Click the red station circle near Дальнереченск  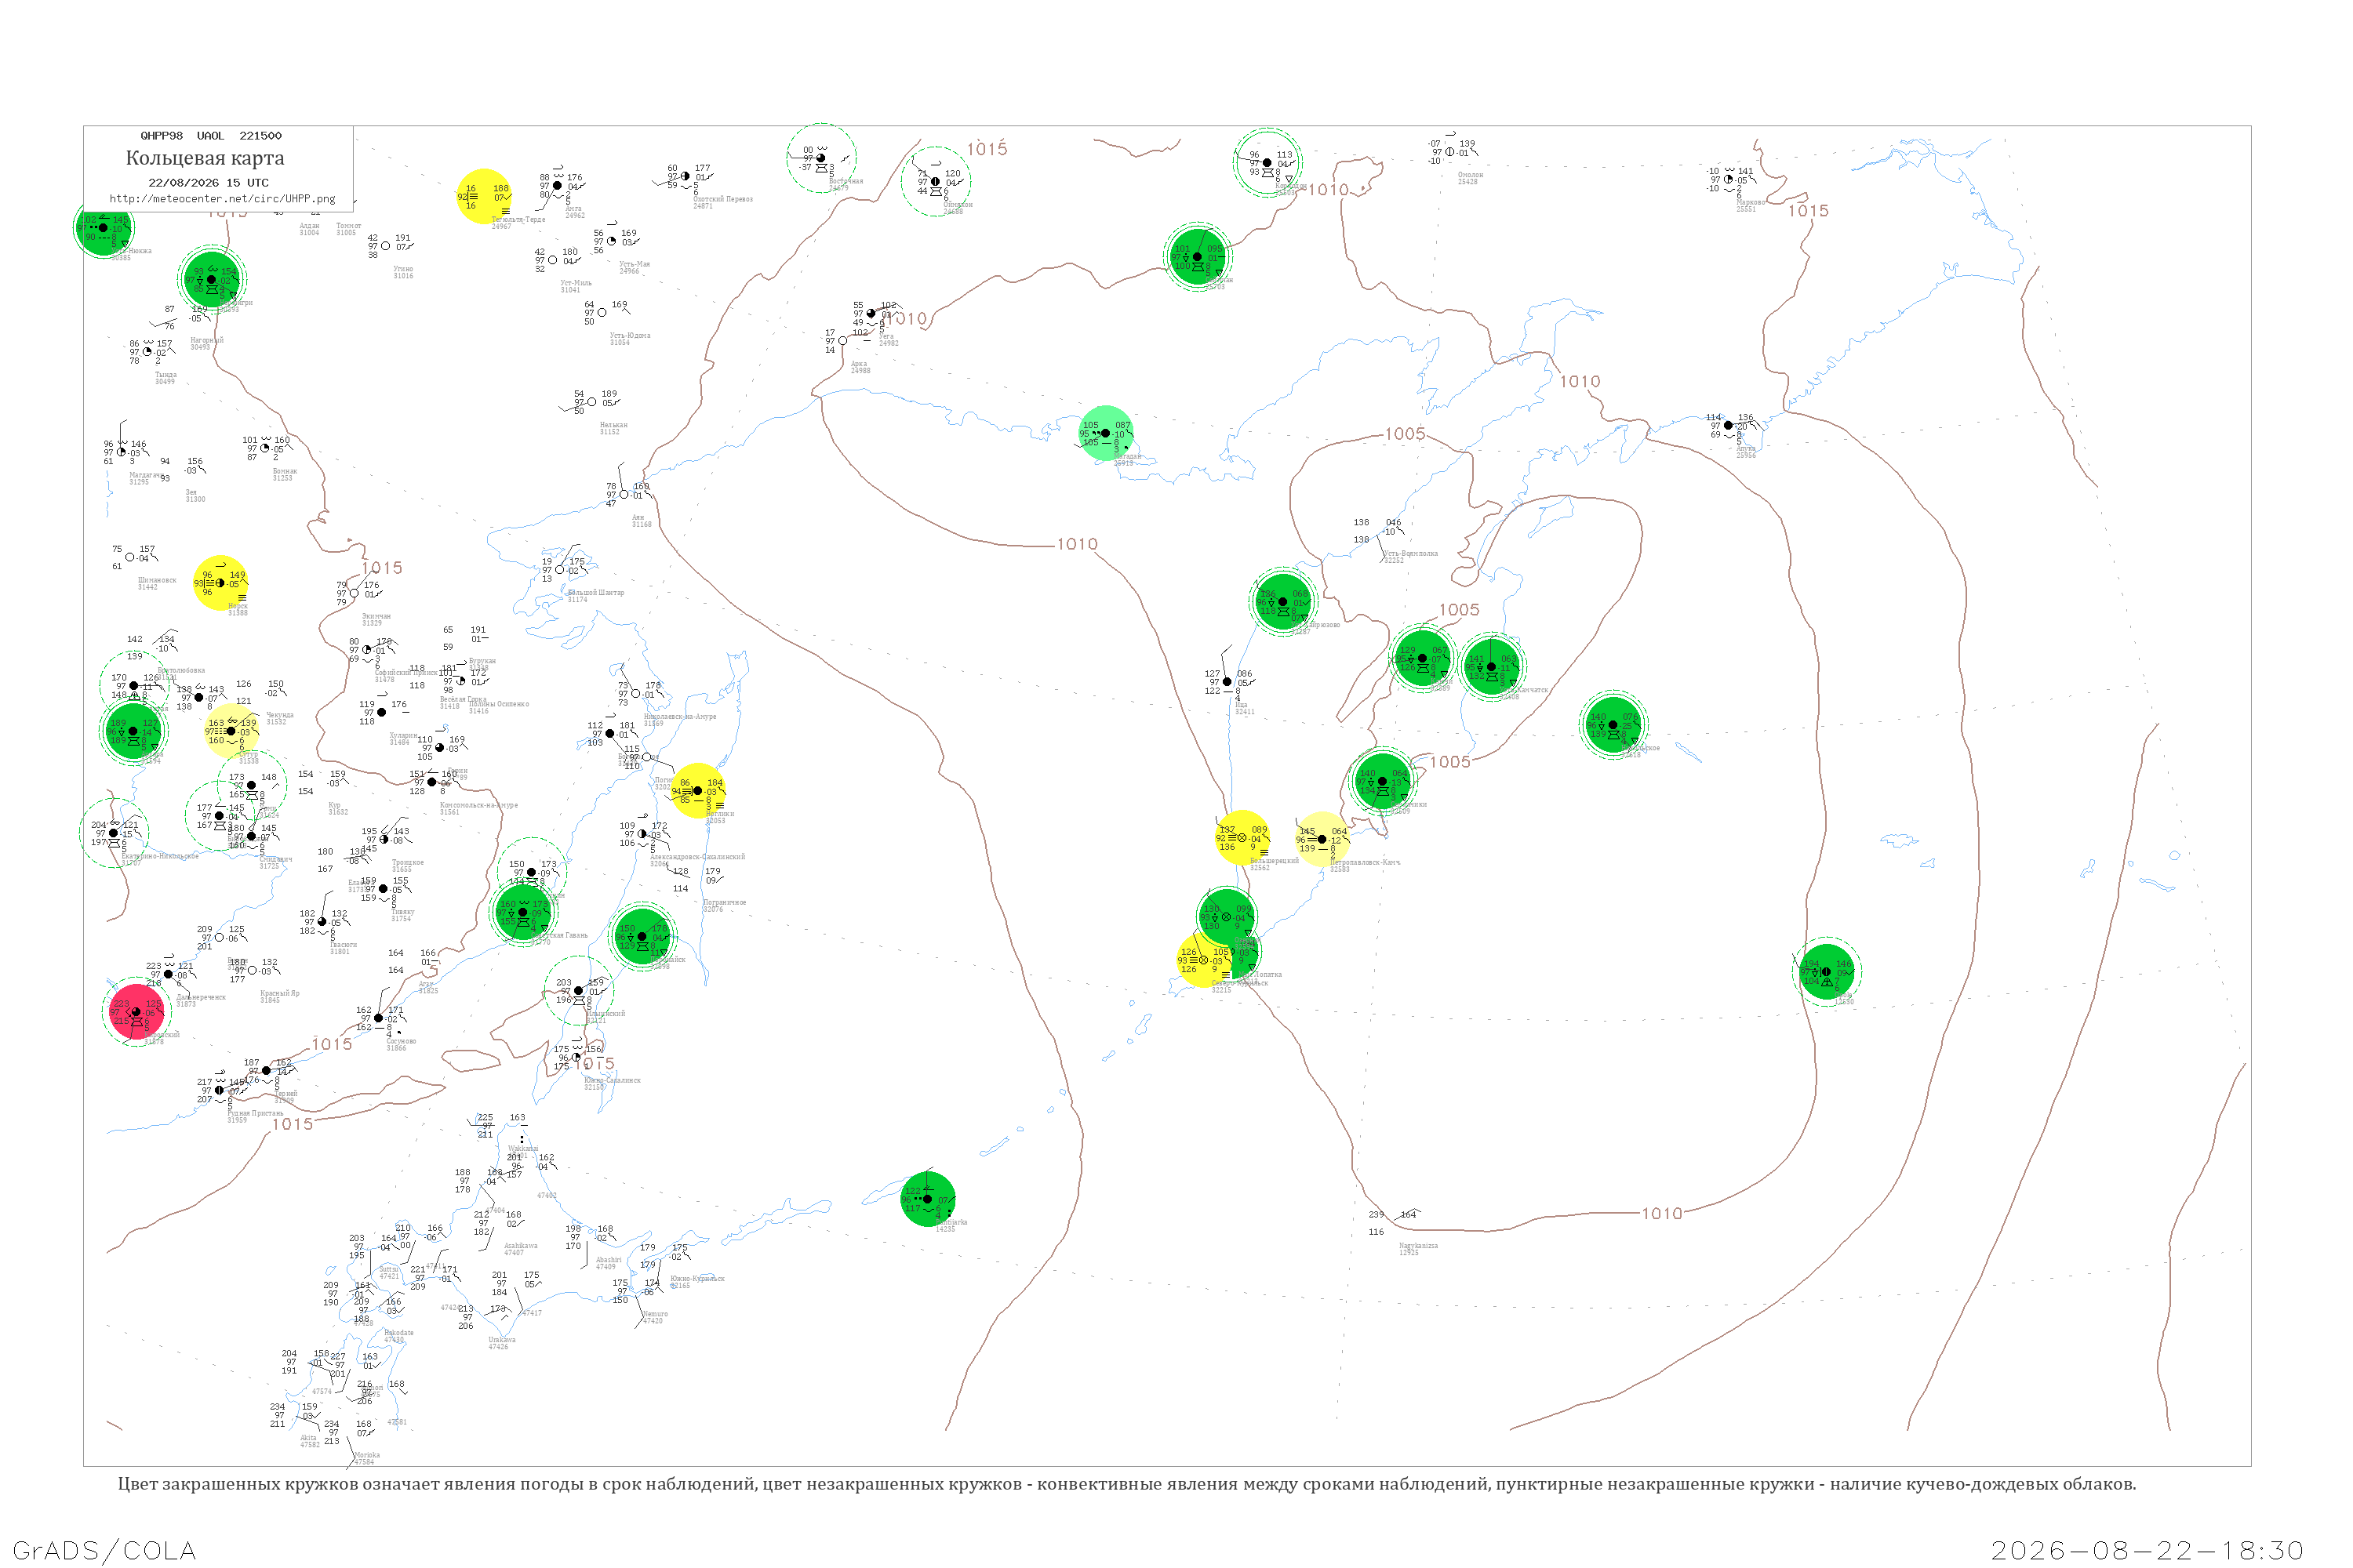point(136,1012)
